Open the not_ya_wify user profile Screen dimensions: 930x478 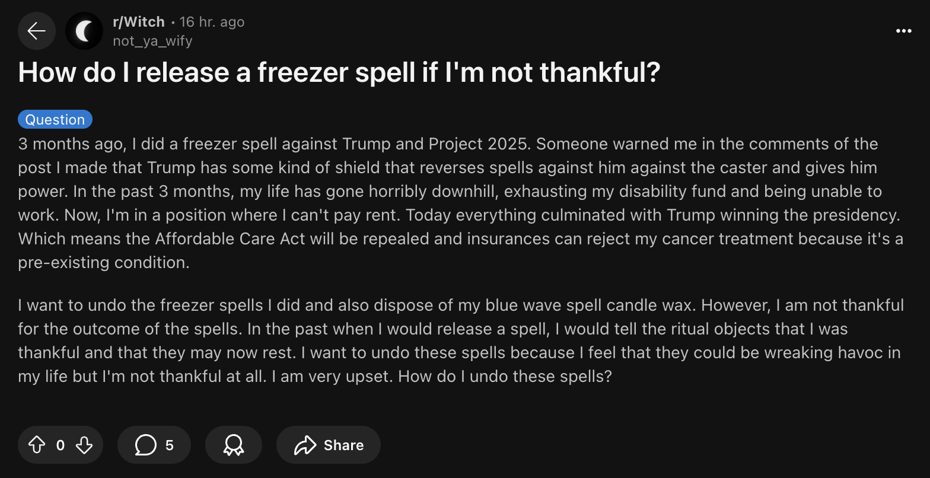(152, 41)
